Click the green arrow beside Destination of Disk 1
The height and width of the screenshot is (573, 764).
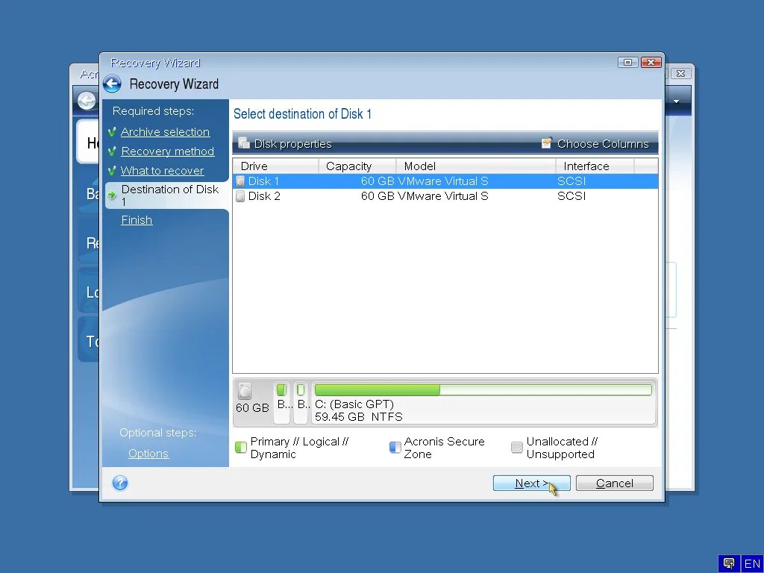[x=112, y=195]
